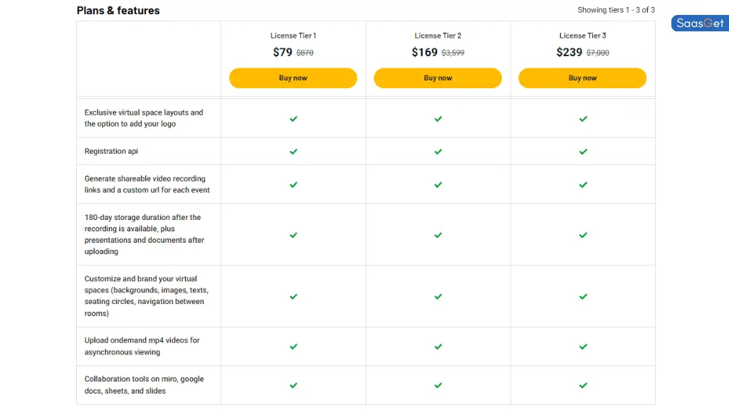Viewport: 729px width, 410px height.
Task: Click Tier 1 checkmark for 180-day storage duration
Action: pyautogui.click(x=293, y=235)
